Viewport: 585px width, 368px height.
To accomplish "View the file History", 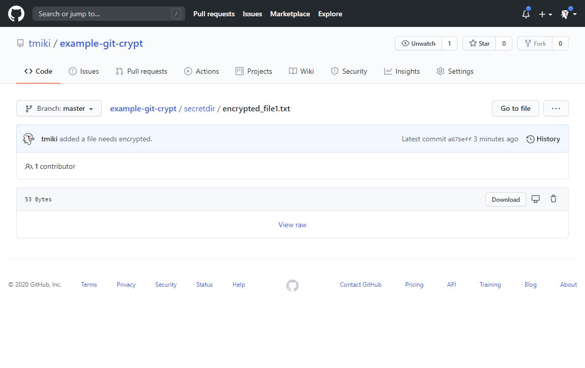I will click(543, 139).
